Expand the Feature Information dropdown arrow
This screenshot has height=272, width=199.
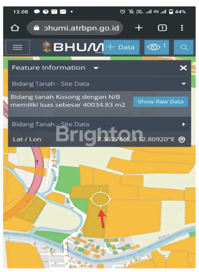point(96,68)
